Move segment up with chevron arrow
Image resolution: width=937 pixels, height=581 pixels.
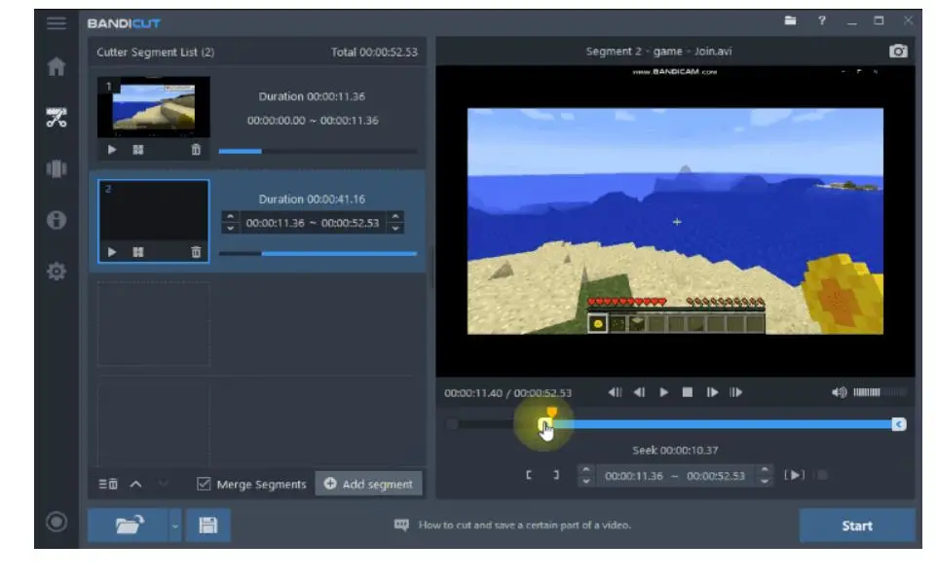[135, 484]
